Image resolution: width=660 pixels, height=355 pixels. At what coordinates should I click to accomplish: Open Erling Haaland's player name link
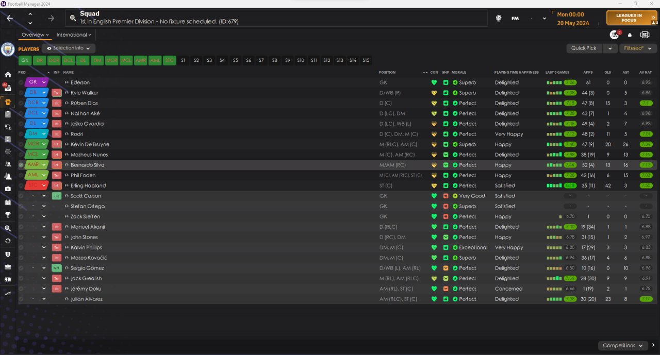[x=88, y=185]
